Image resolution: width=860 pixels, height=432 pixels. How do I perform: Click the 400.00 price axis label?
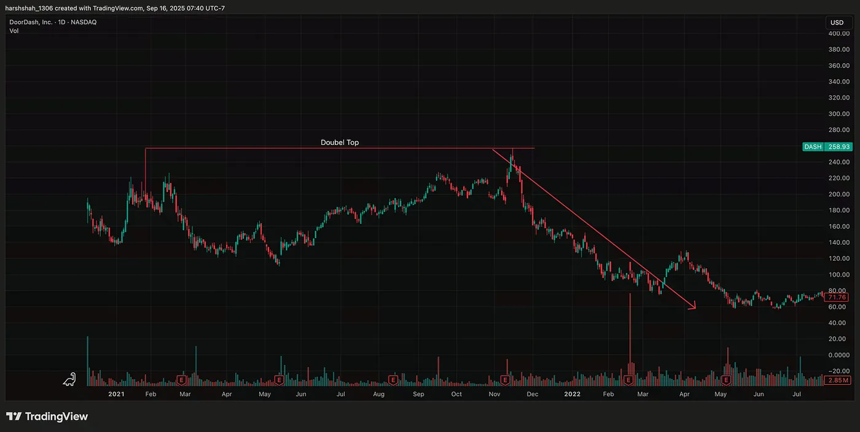coord(838,34)
